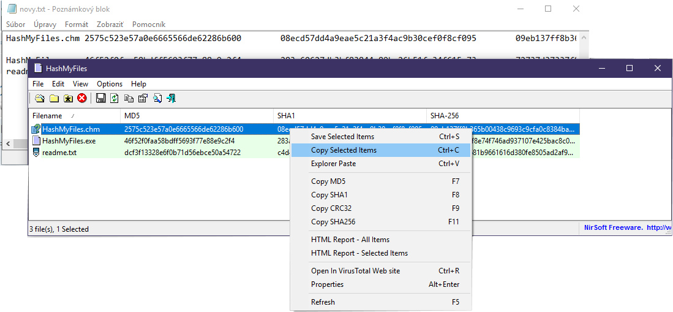Click SHA1 text 08ecd57dd4a9eae5c21a3f4ac9b30cef0f8cf095 in Notepad
The image size is (673, 312).
point(378,38)
